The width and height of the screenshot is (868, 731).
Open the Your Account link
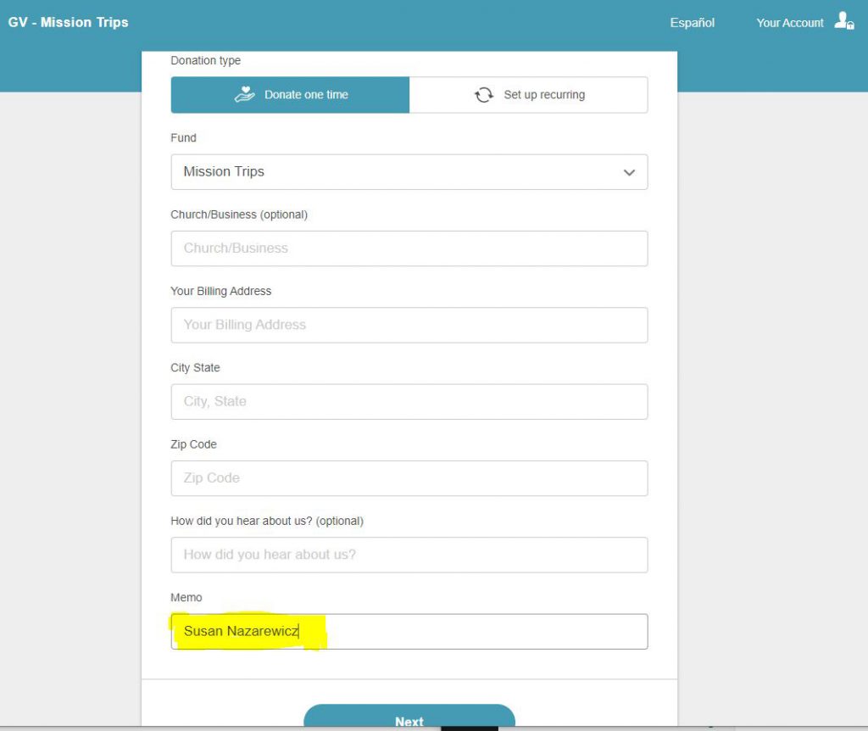[x=790, y=23]
